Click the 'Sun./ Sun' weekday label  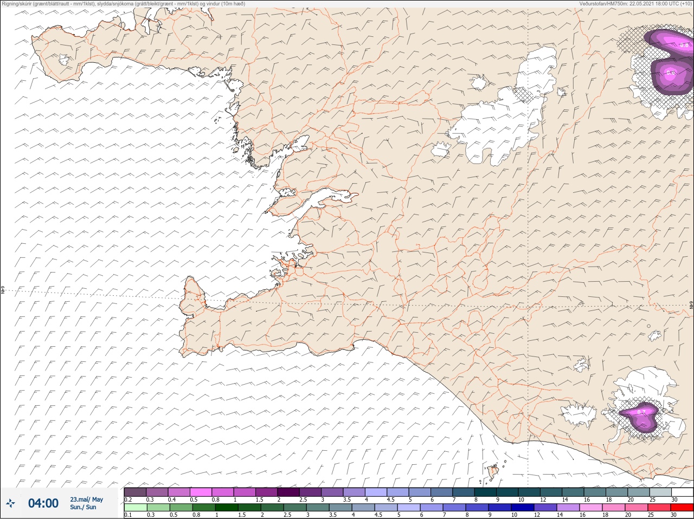[83, 507]
